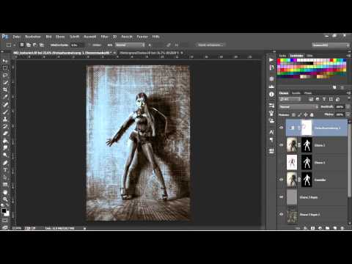Open the Fenster menu
Image resolution: width=352 pixels, height=264 pixels.
point(142,37)
